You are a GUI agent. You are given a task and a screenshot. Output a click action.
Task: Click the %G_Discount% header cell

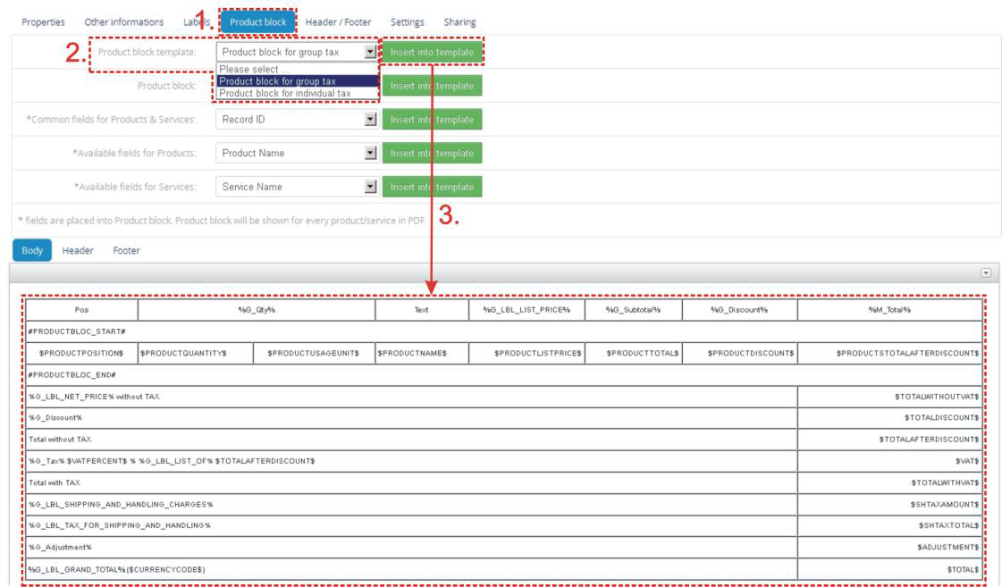(740, 310)
